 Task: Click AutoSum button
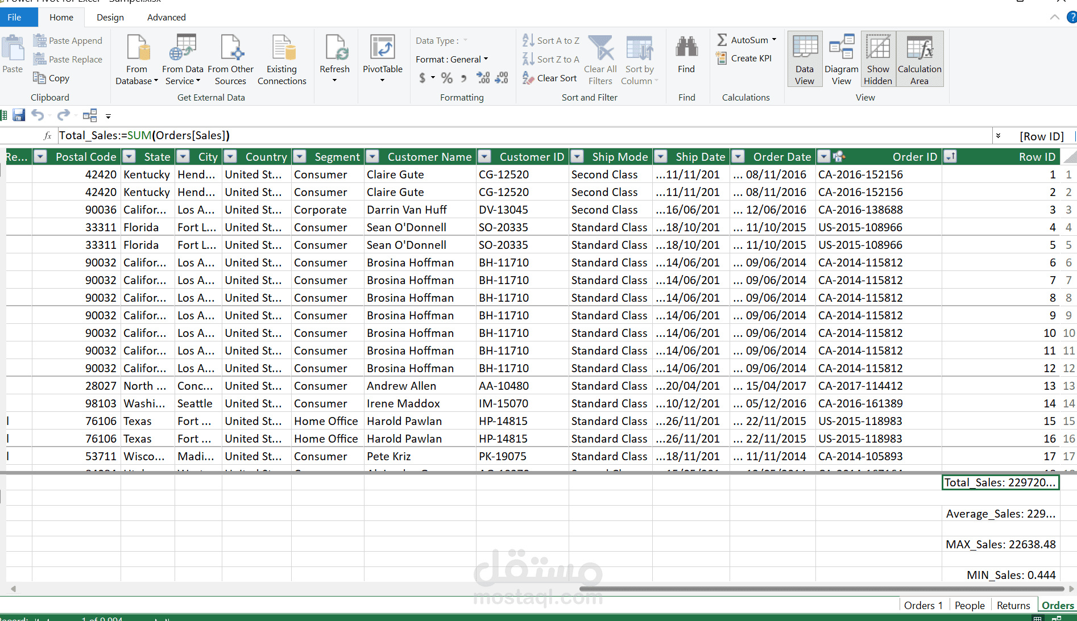point(743,40)
